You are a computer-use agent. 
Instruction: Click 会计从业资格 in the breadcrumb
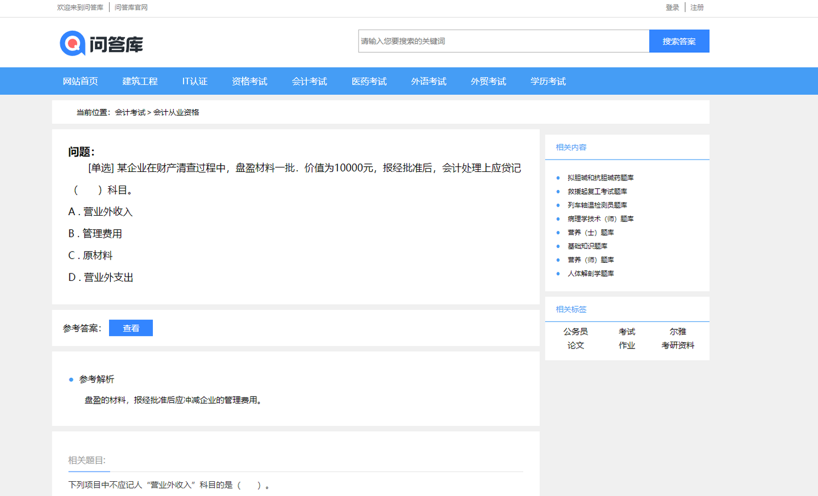click(176, 112)
